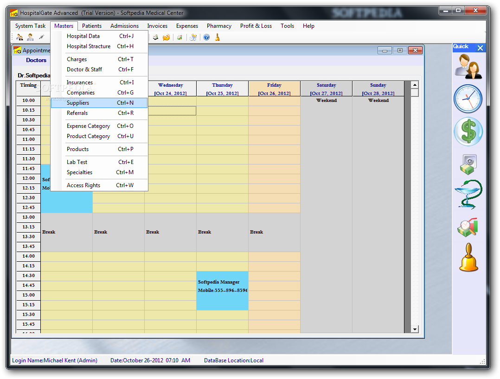Click the tools settings toolbar icon
The width and height of the screenshot is (500, 379).
pyautogui.click(x=193, y=37)
